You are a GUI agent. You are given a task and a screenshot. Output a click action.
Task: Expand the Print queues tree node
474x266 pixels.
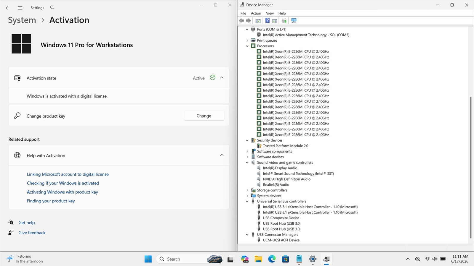[247, 40]
